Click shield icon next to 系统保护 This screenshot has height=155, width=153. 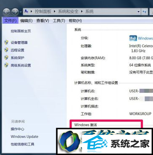click(x=6, y=58)
